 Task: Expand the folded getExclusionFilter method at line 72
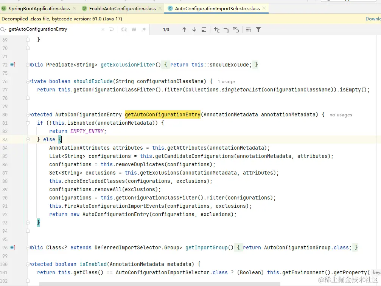pyautogui.click(x=28, y=65)
